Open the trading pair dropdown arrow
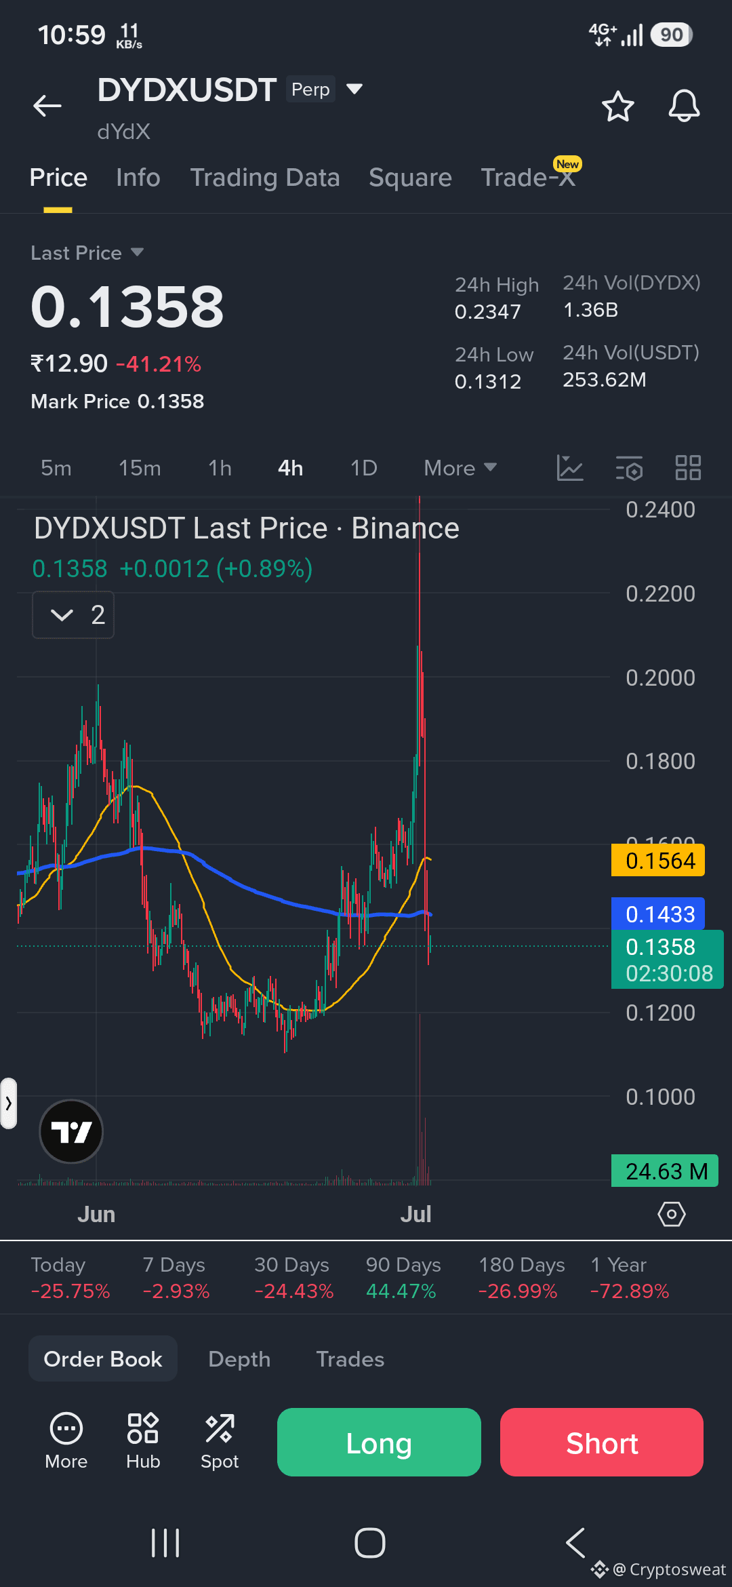 [x=354, y=89]
